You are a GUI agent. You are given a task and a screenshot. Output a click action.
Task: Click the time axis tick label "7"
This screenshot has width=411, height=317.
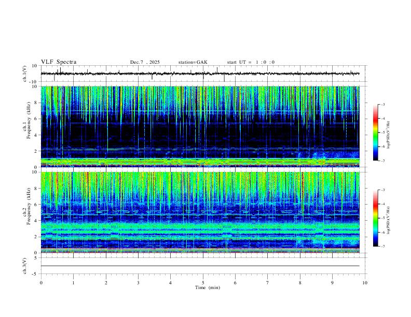tap(268, 283)
